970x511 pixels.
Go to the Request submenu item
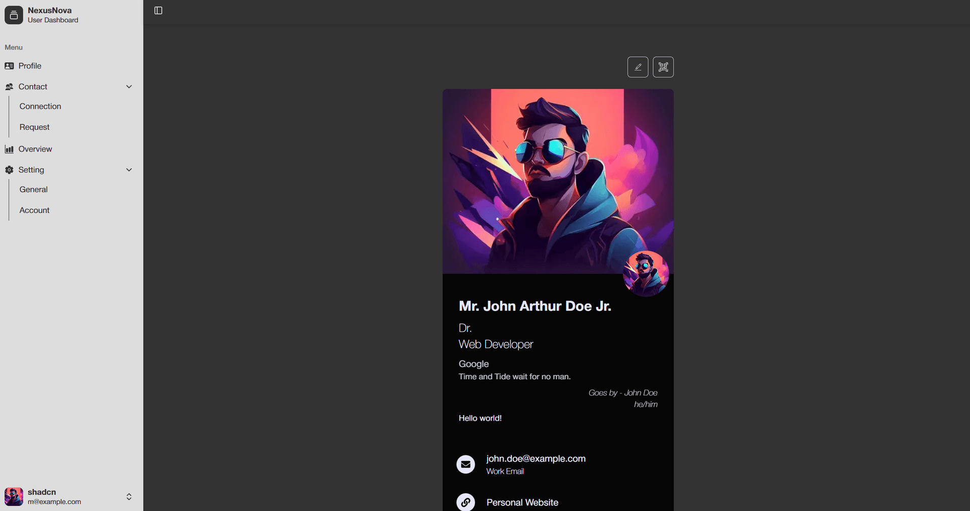tap(34, 127)
